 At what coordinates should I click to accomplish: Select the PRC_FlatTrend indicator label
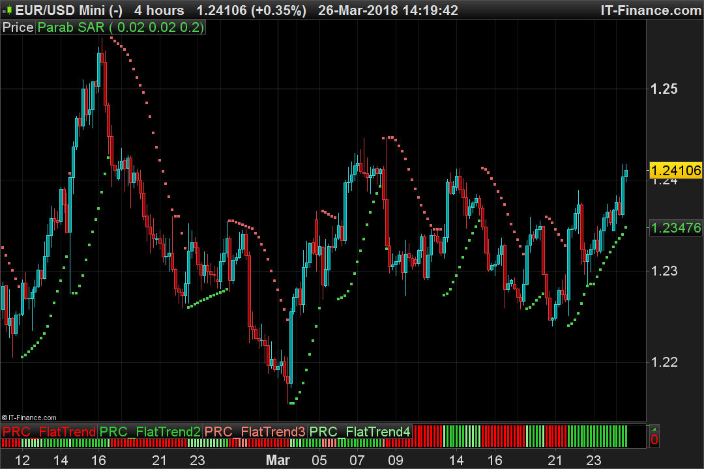pos(49,432)
